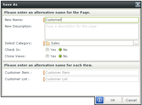
Task: Click the Customer Item name field
Action: point(92,73)
